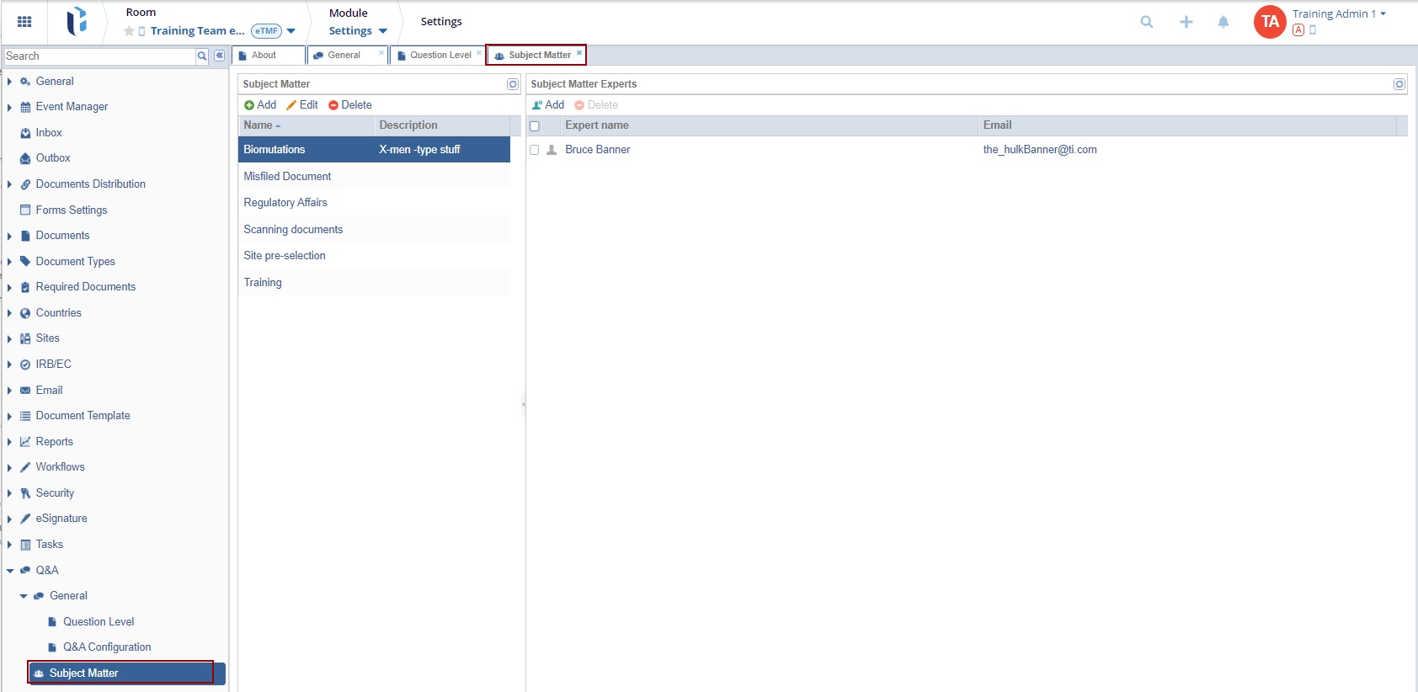Edit the selected subject matter
This screenshot has width=1418, height=692.
[302, 105]
